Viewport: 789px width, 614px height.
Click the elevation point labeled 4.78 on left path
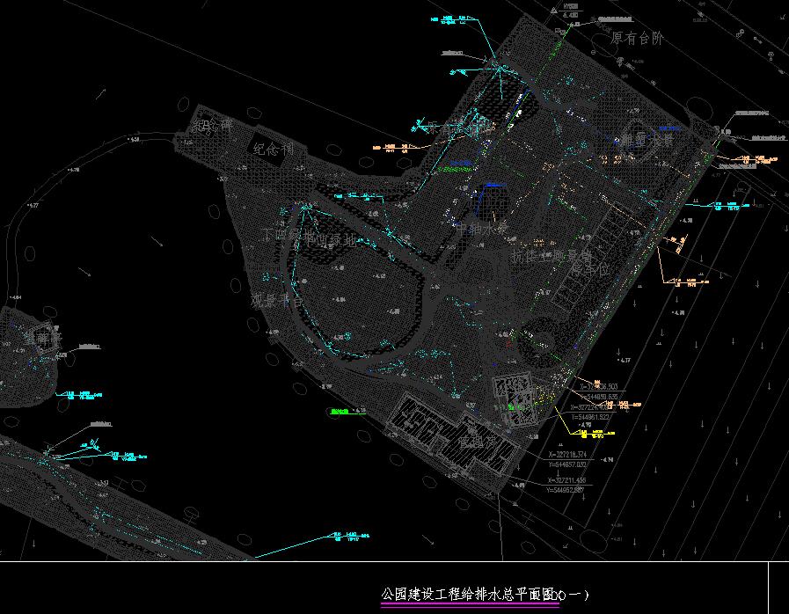click(x=72, y=169)
